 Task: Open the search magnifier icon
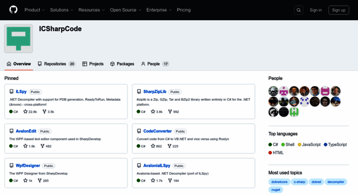[x=299, y=10]
